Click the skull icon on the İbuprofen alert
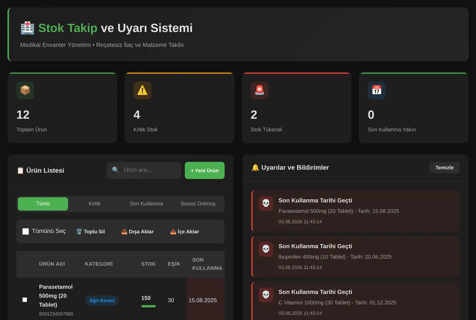Image resolution: width=476 pixels, height=320 pixels. [266, 249]
